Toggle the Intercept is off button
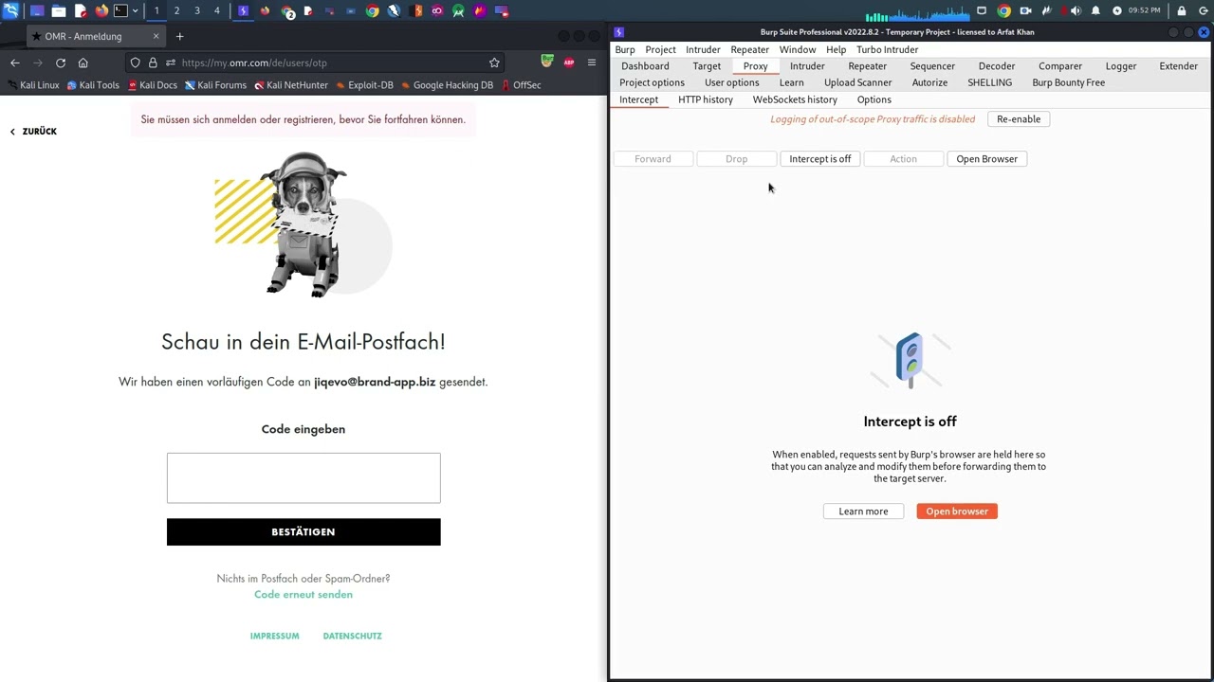1214x682 pixels. point(820,159)
